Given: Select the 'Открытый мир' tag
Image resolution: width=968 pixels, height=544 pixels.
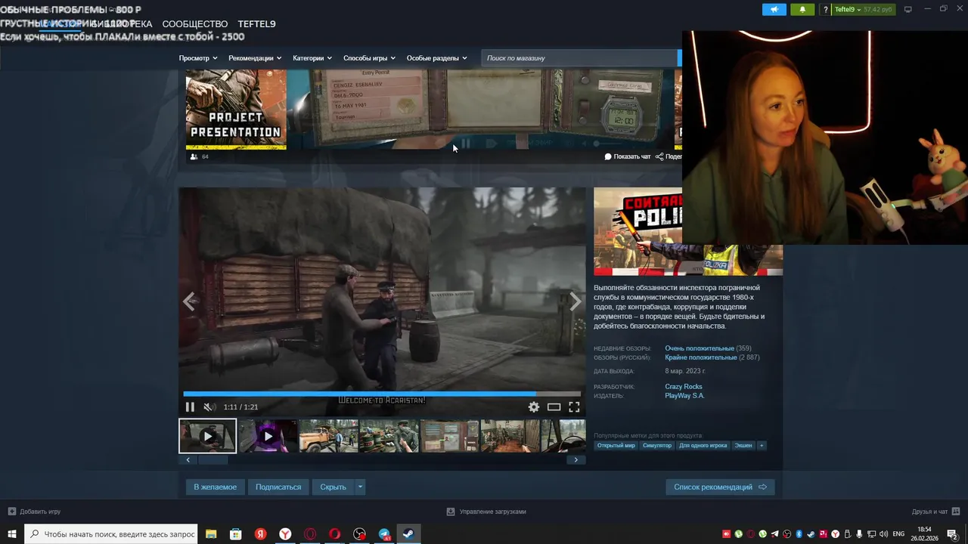Looking at the screenshot, I should [616, 446].
